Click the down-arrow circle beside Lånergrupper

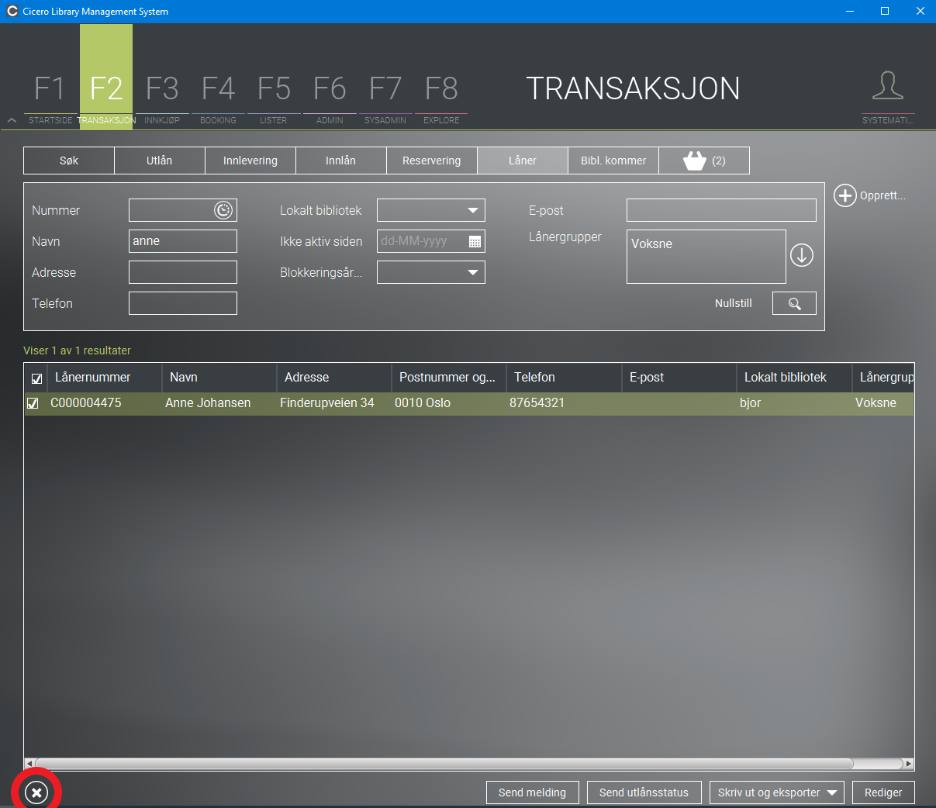(x=802, y=254)
